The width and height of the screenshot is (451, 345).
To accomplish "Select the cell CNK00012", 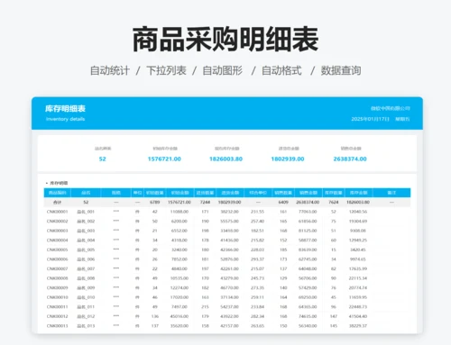I will coord(57,316).
